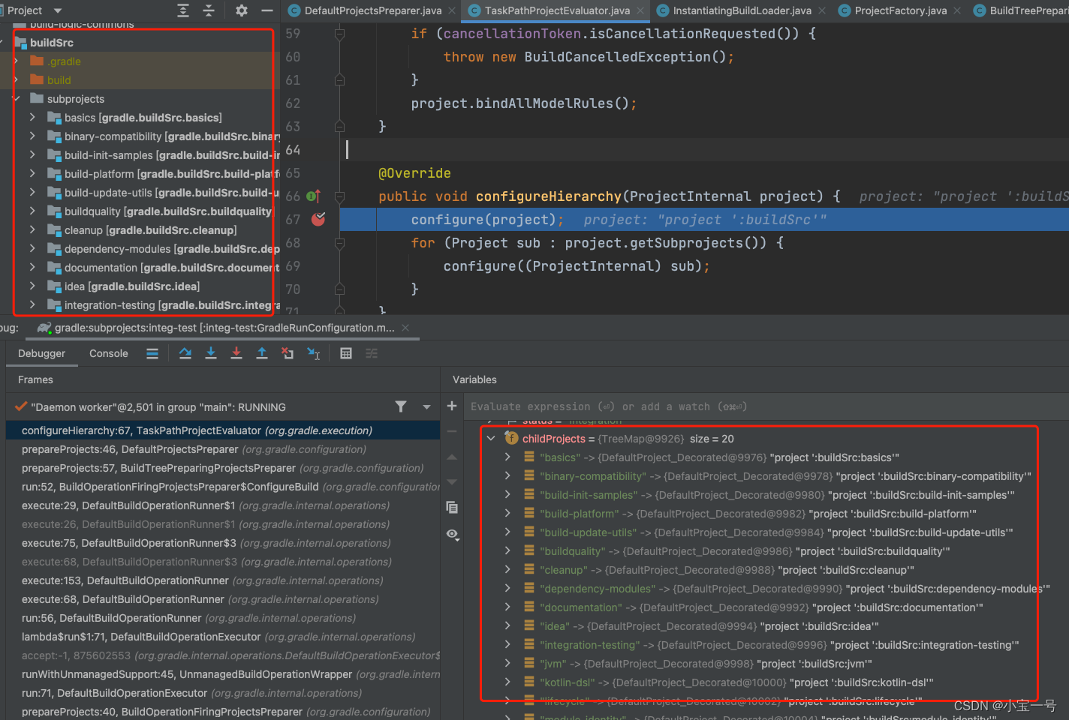Viewport: 1069px width, 720px height.
Task: Click the Evaluate expression input field
Action: [x=766, y=406]
